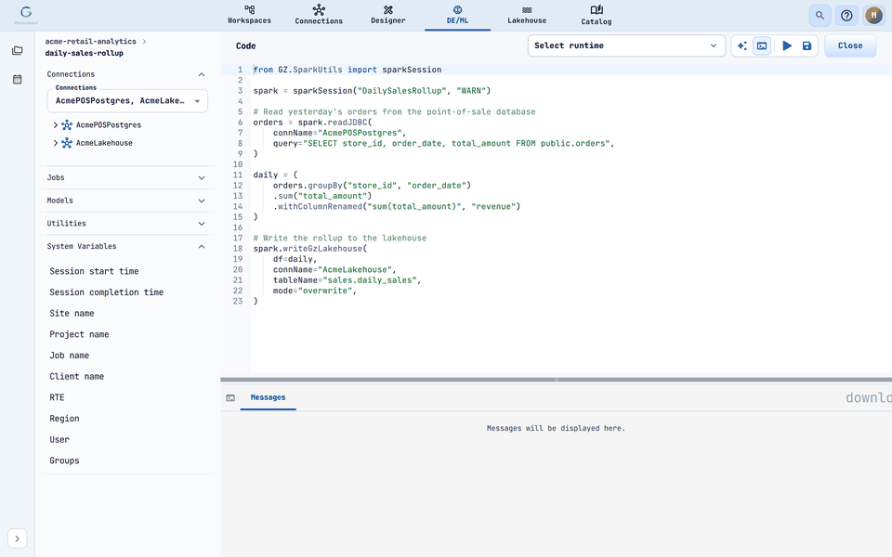
Task: Open the calendar icon in the left rail
Action: pyautogui.click(x=17, y=80)
